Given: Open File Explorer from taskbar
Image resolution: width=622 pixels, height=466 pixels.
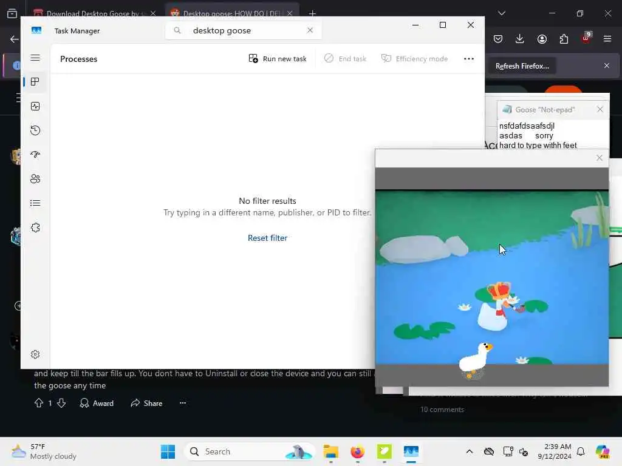Looking at the screenshot, I should pyautogui.click(x=330, y=451).
